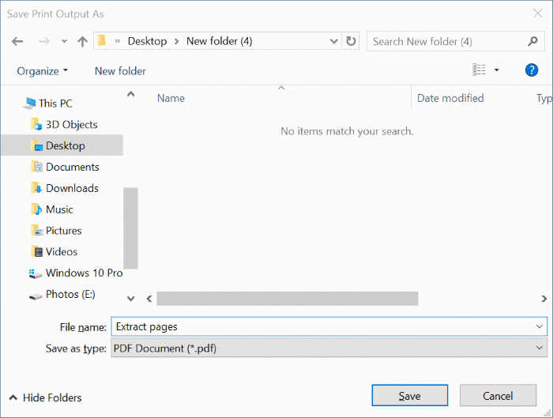Change view with the view icon
The image size is (553, 418).
479,70
